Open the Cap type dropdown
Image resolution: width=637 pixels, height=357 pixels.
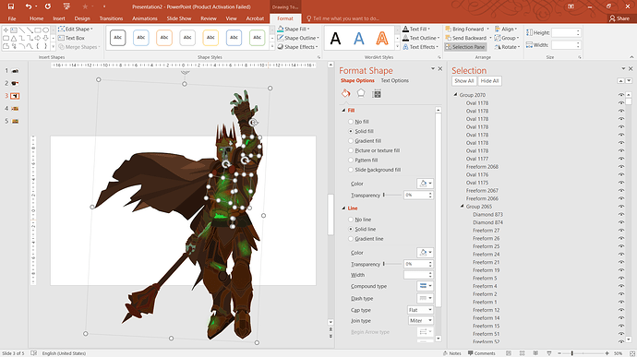(x=420, y=310)
